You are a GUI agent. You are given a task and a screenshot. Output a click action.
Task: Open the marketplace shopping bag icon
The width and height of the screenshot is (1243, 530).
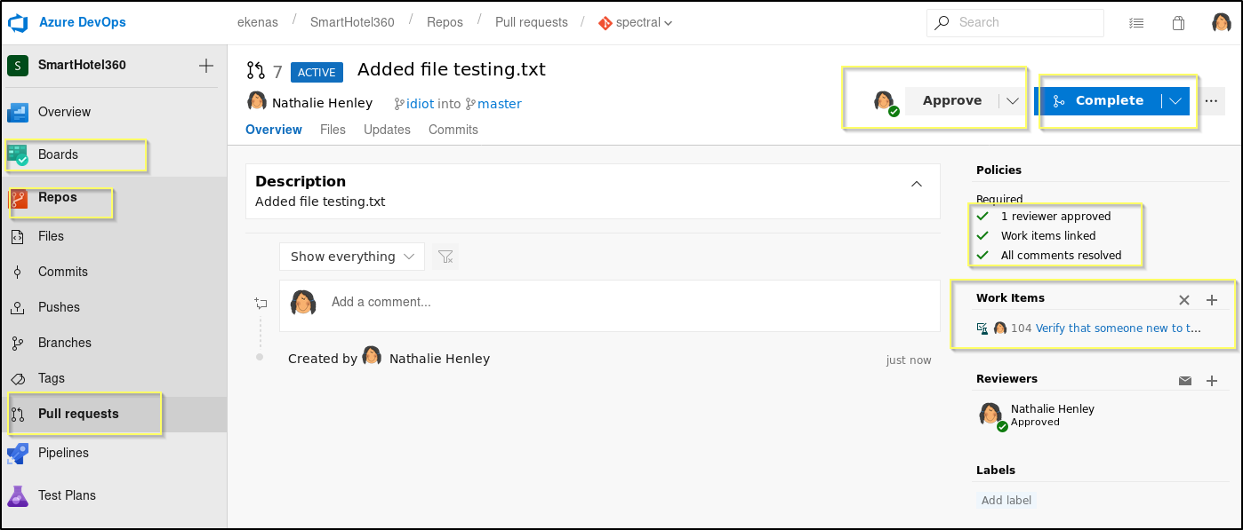[x=1179, y=23]
